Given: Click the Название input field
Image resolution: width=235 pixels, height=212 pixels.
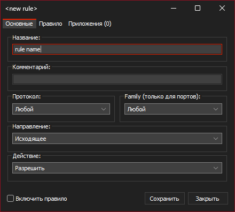Looking at the screenshot, I should point(117,49).
